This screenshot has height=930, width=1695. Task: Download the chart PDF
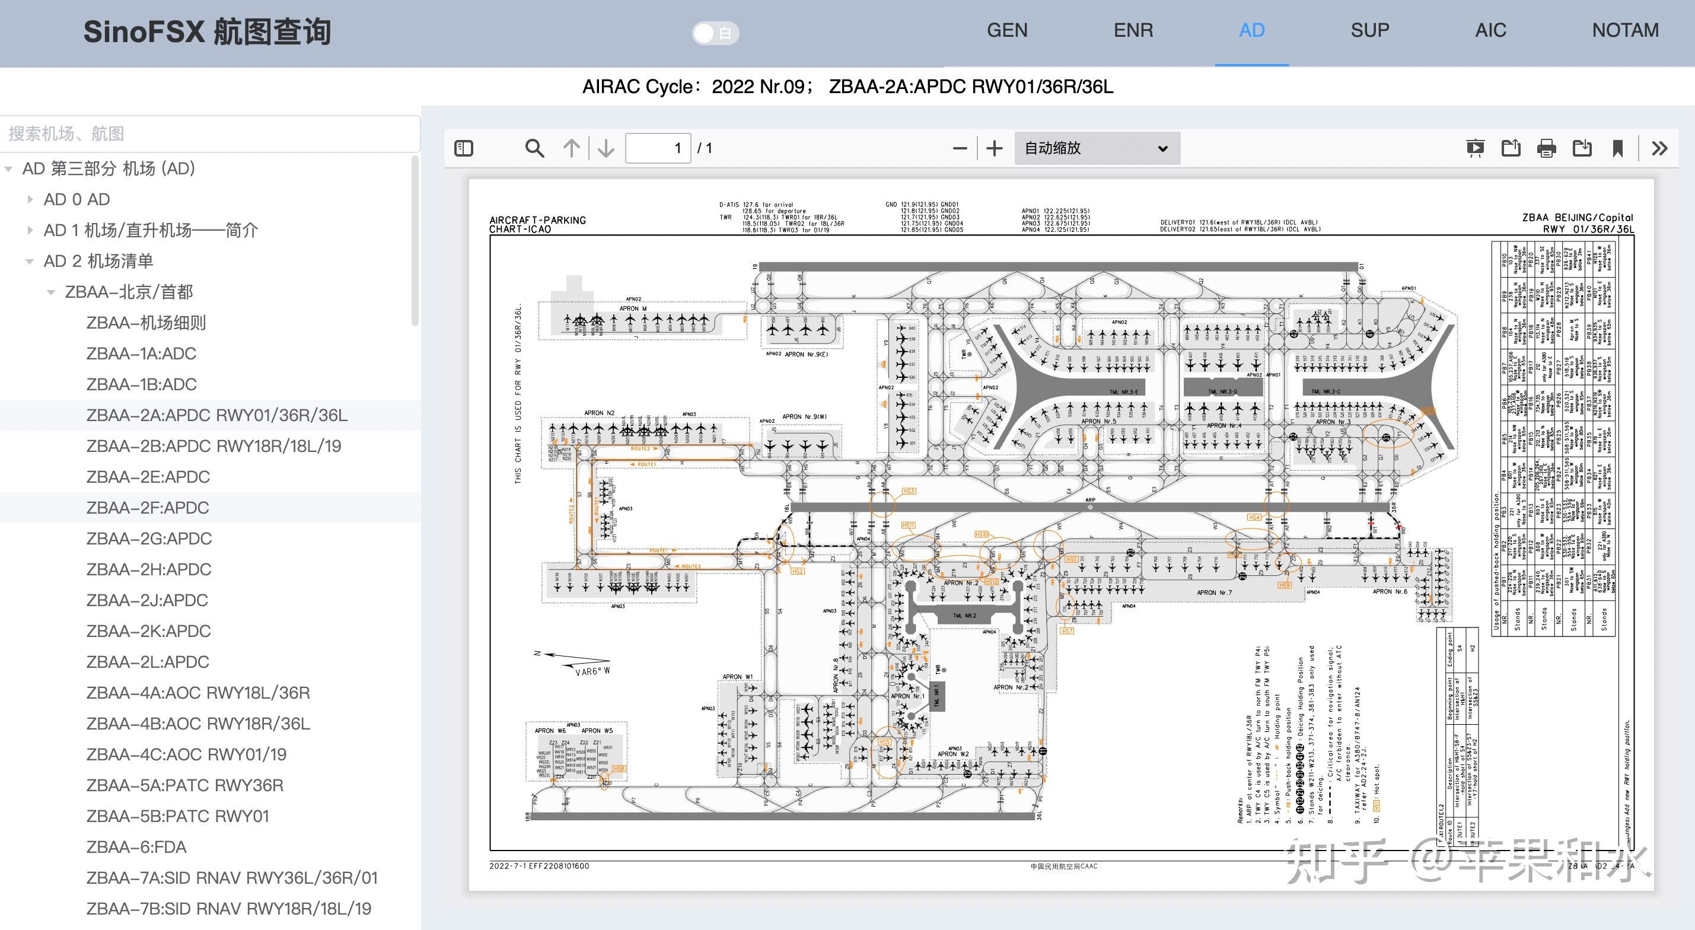point(1582,148)
